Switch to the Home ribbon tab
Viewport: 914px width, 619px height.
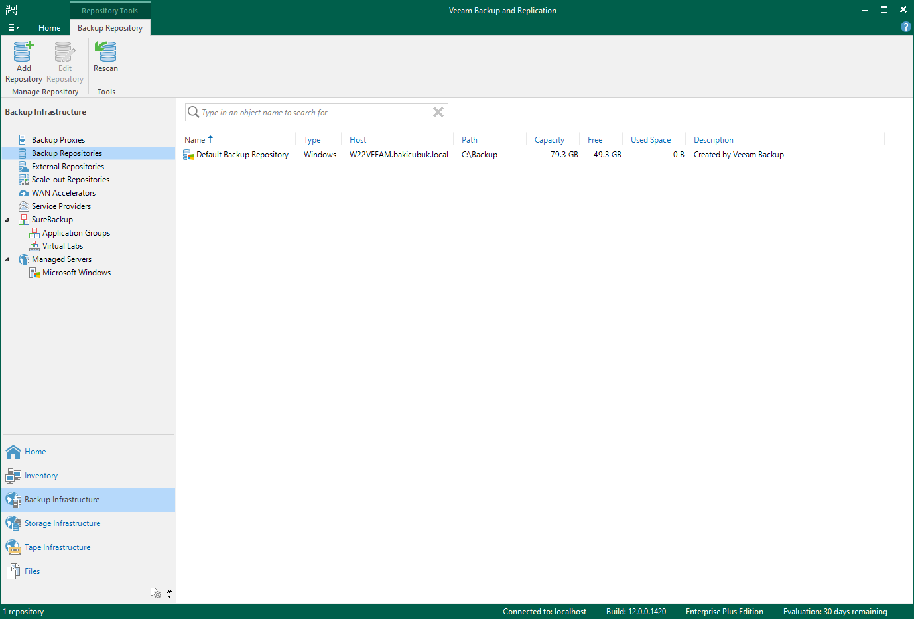(50, 27)
